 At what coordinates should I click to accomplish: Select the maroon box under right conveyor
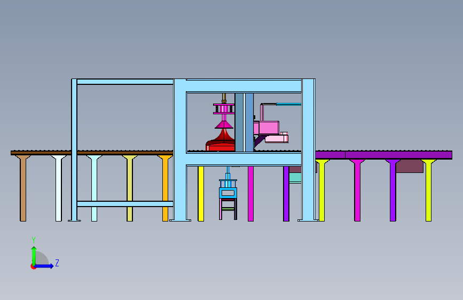[409, 166]
